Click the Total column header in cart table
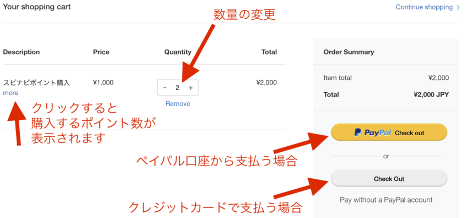466x218 pixels. (269, 52)
